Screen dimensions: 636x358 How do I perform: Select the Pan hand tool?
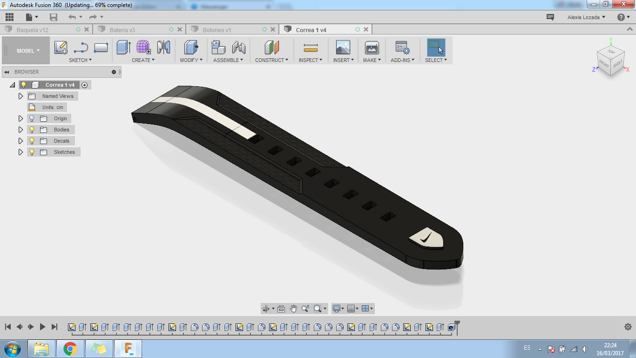point(293,309)
